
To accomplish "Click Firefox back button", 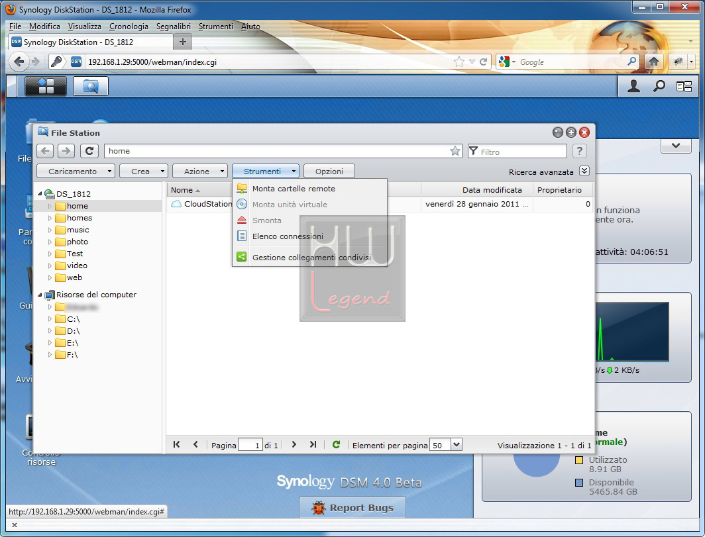I will click(19, 62).
